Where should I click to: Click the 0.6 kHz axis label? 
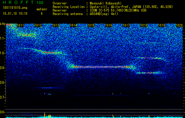pos(2,112)
